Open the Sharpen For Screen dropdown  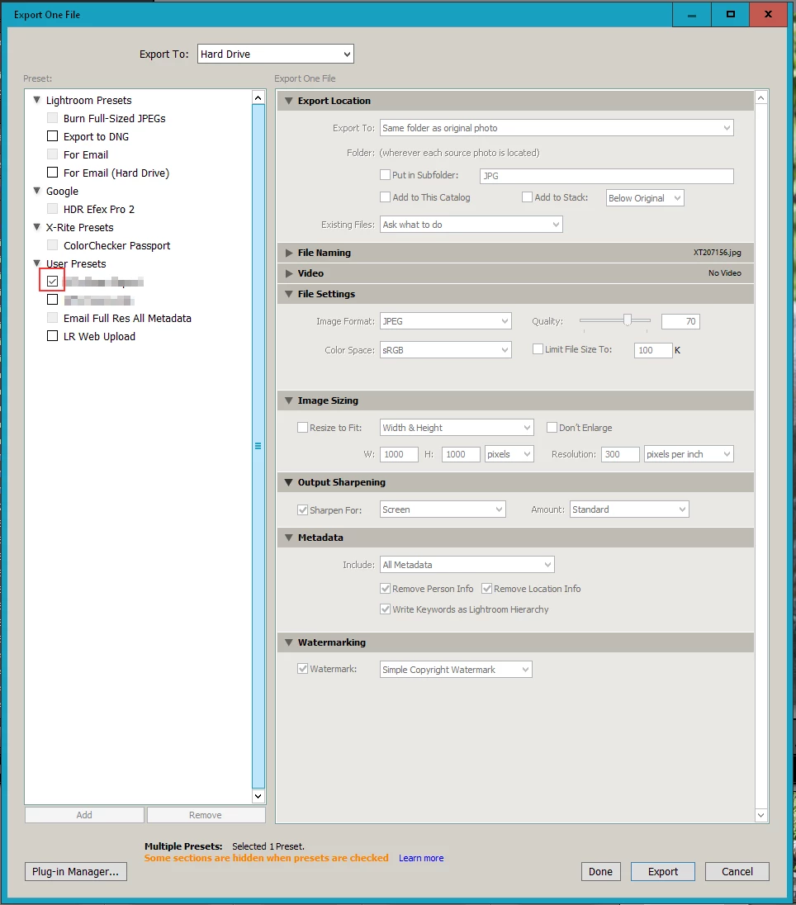[x=443, y=509]
